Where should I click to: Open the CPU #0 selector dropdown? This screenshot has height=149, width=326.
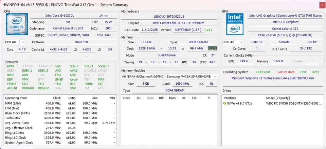click(x=15, y=42)
